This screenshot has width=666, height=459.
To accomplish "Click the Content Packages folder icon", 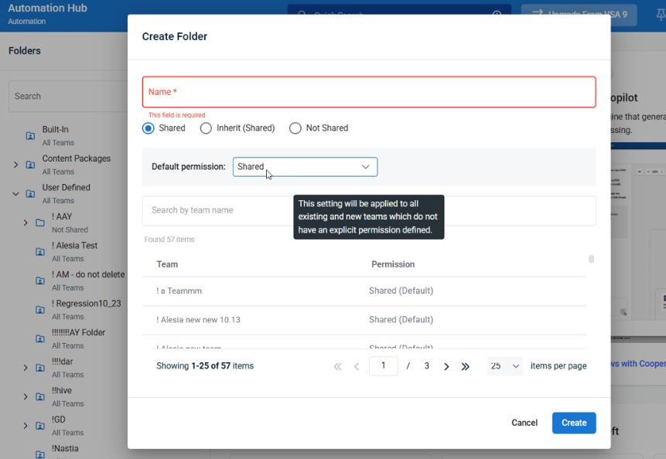I will [x=30, y=165].
